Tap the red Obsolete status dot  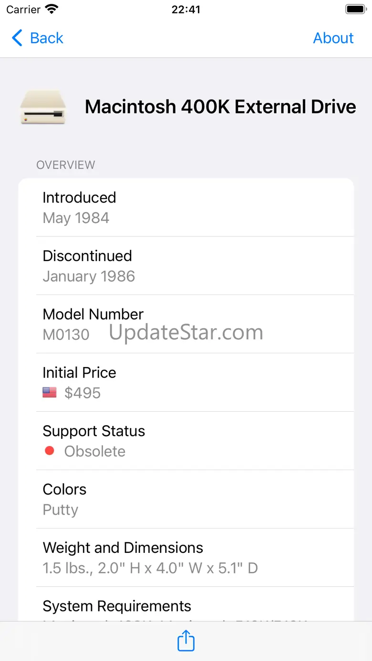[x=50, y=451]
